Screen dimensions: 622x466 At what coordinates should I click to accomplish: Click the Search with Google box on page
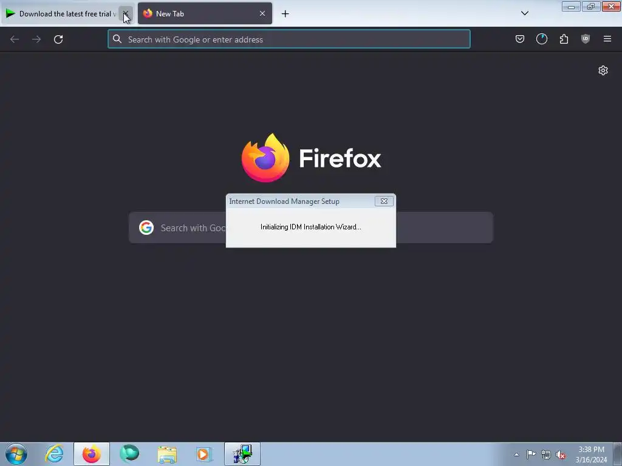310,228
